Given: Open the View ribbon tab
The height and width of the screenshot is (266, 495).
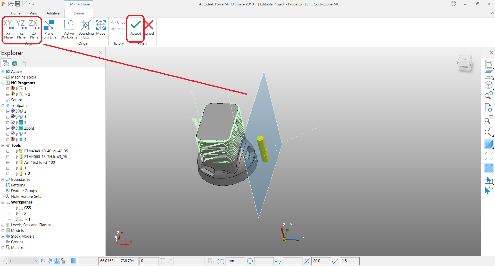Looking at the screenshot, I should coord(33,13).
